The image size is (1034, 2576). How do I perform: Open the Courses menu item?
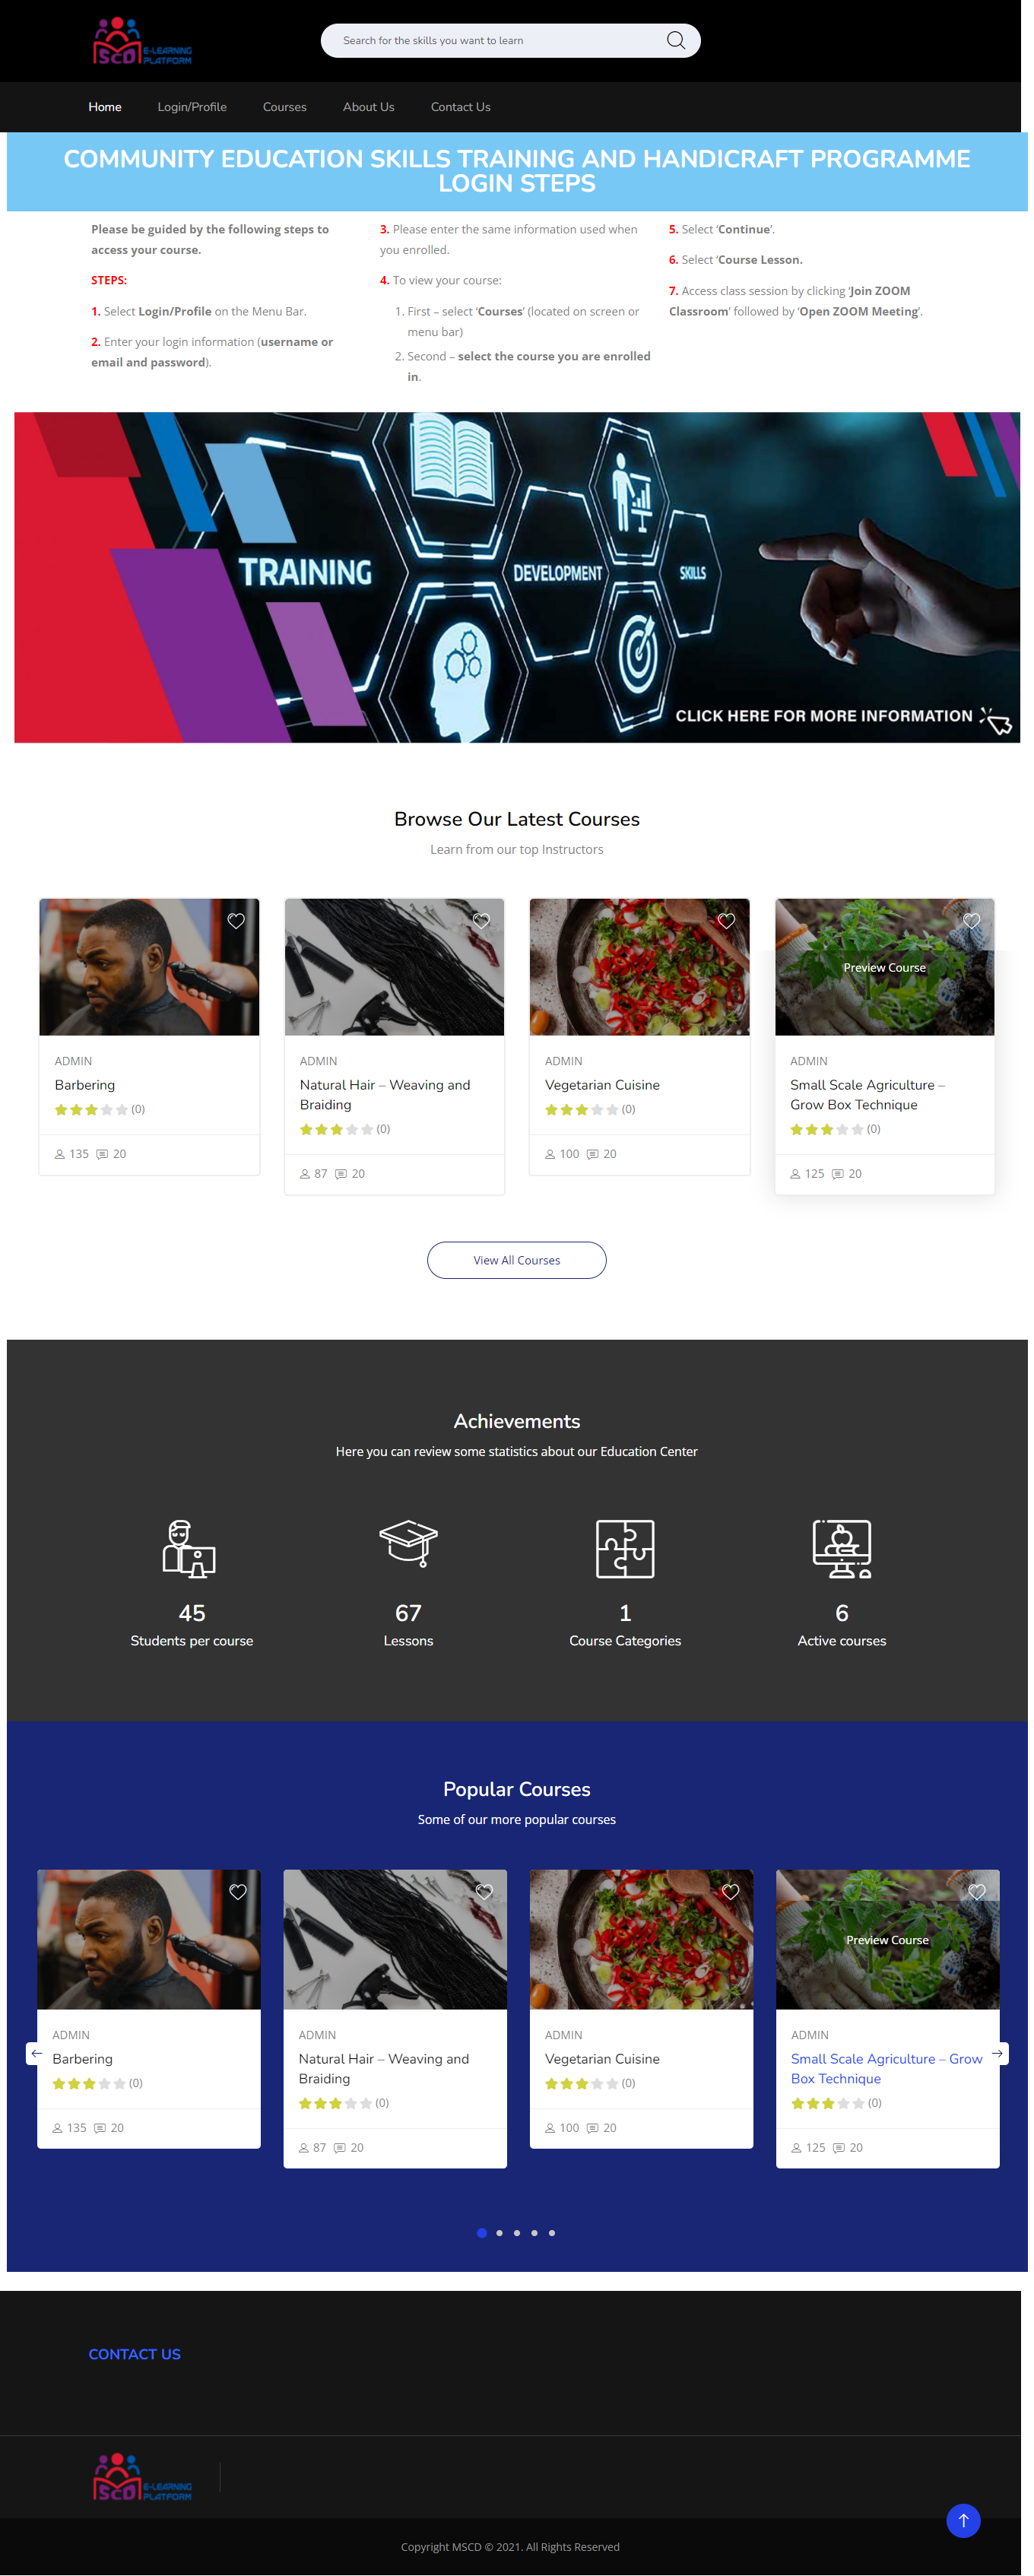(x=285, y=107)
